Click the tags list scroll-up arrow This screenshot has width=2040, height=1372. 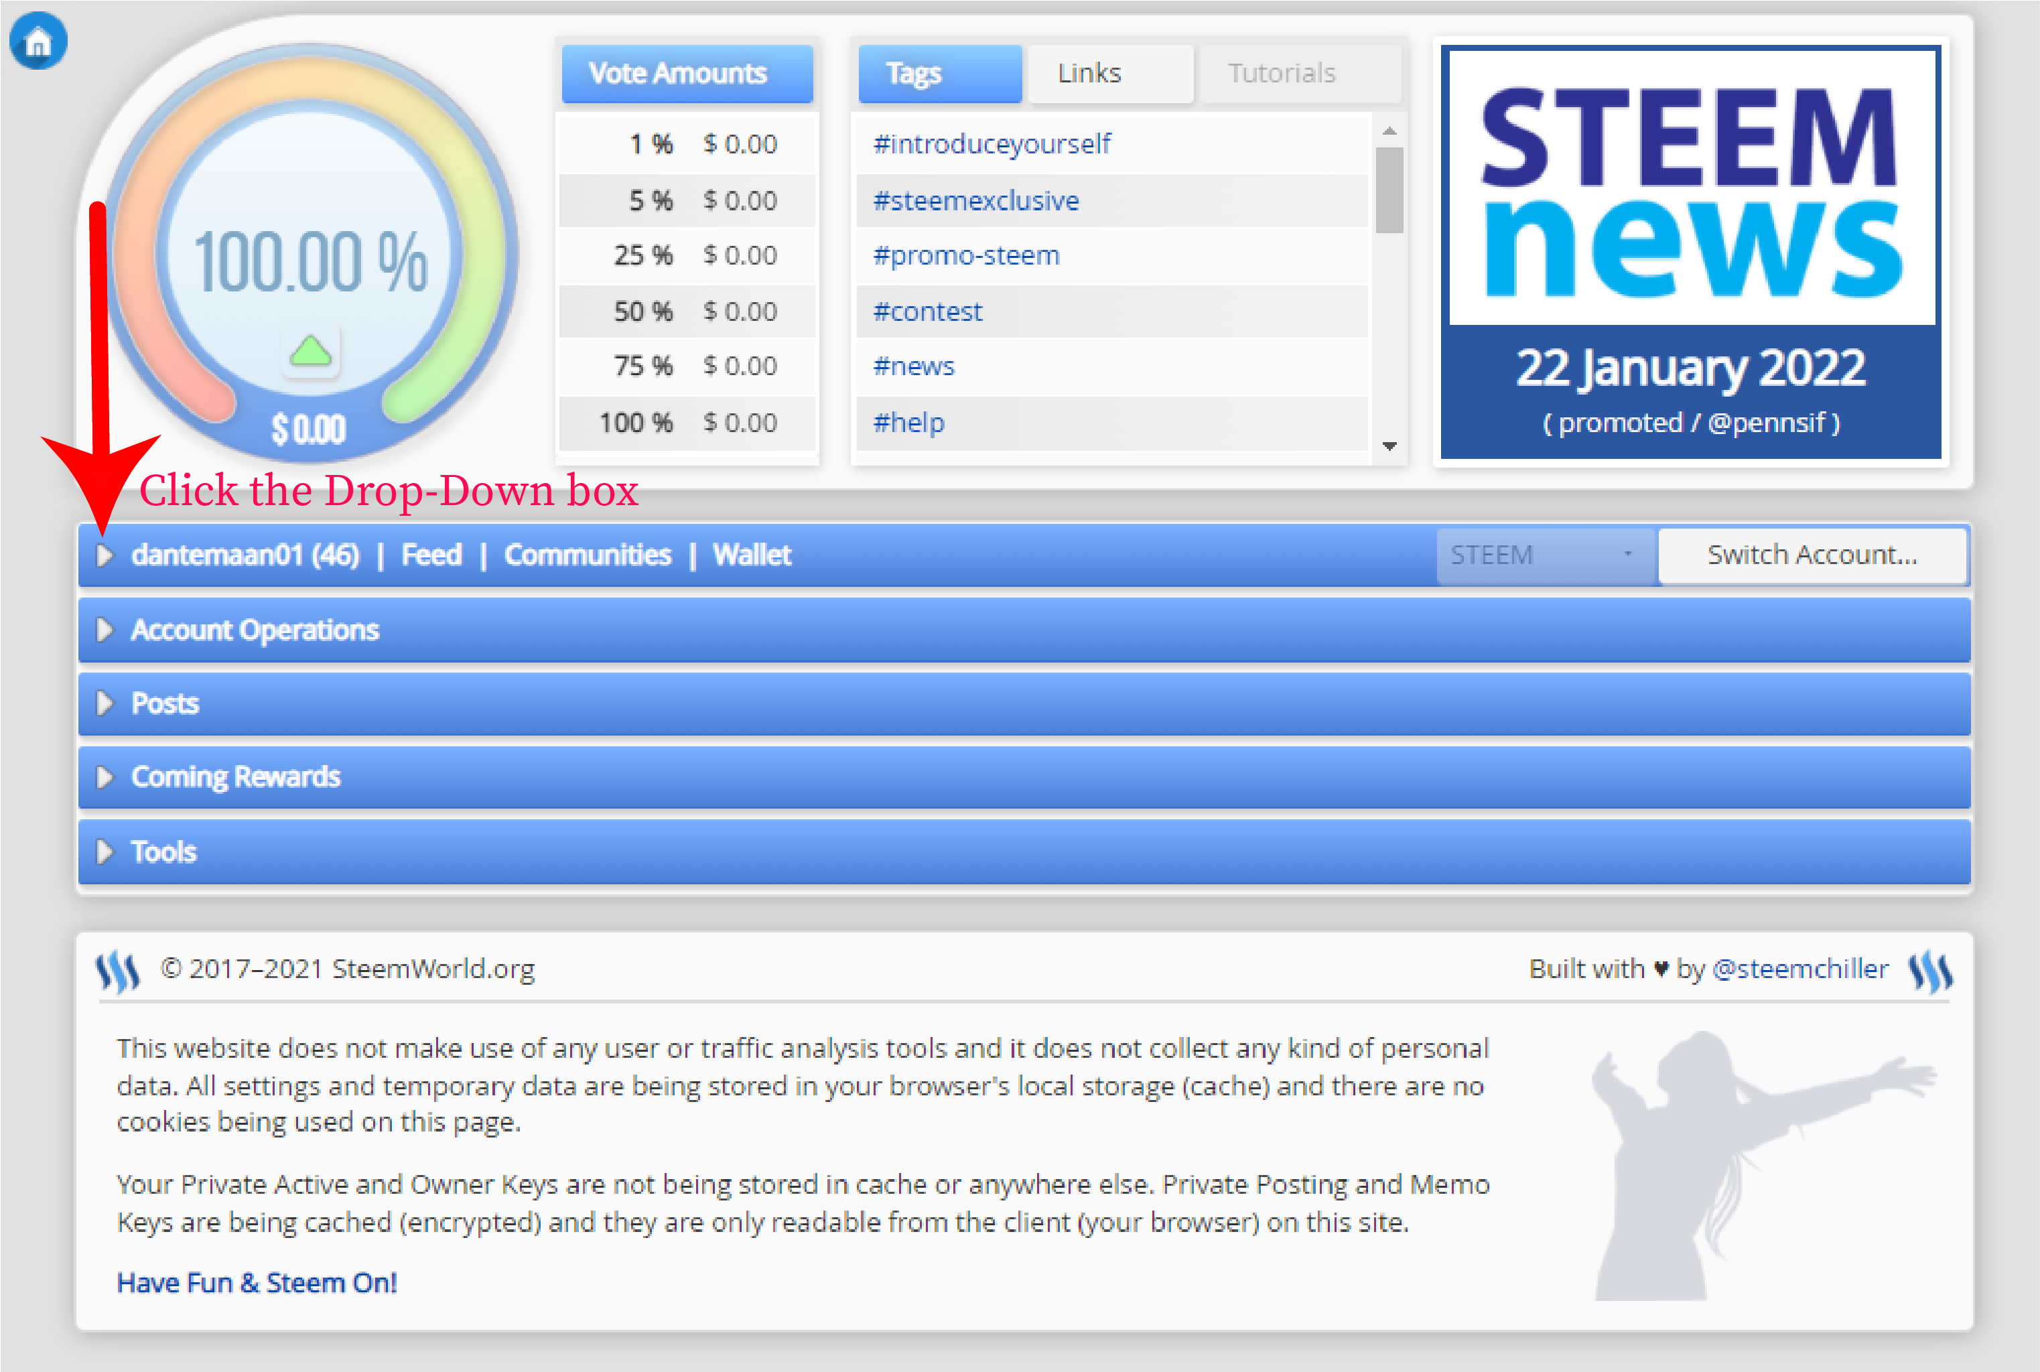coord(1389,131)
